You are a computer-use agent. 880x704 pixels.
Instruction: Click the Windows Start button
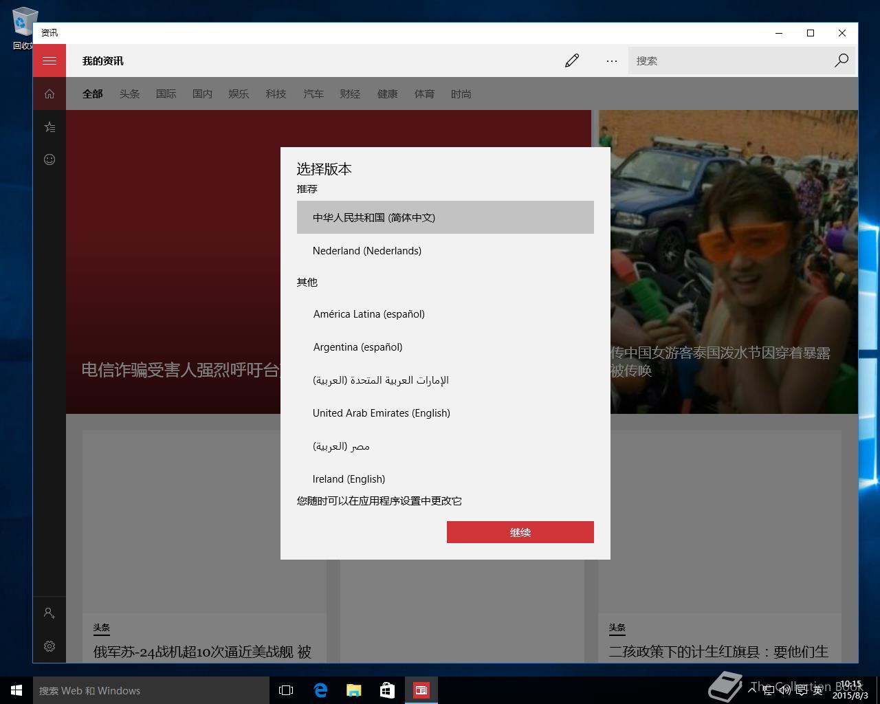tap(16, 690)
